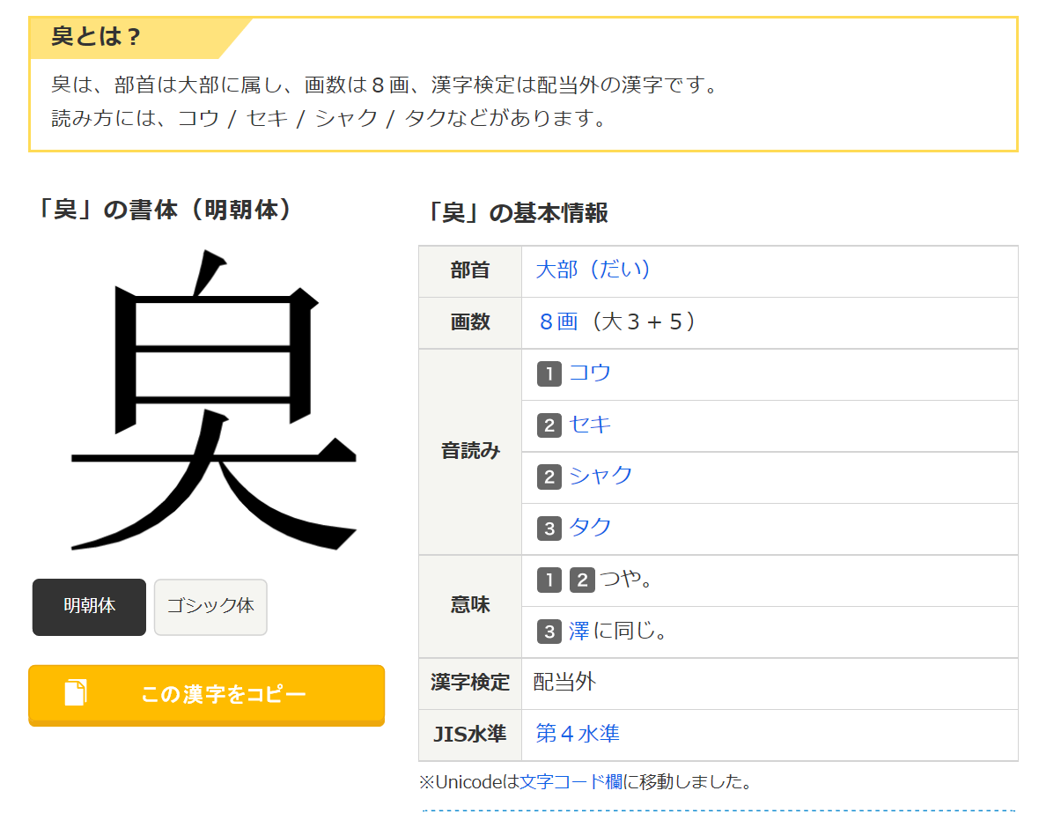Click the number 2 badge beside シャク
Image resolution: width=1061 pixels, height=813 pixels.
coord(549,477)
